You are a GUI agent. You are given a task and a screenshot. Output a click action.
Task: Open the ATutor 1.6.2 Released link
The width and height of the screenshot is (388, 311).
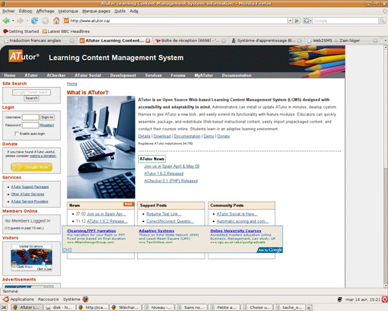(164, 173)
